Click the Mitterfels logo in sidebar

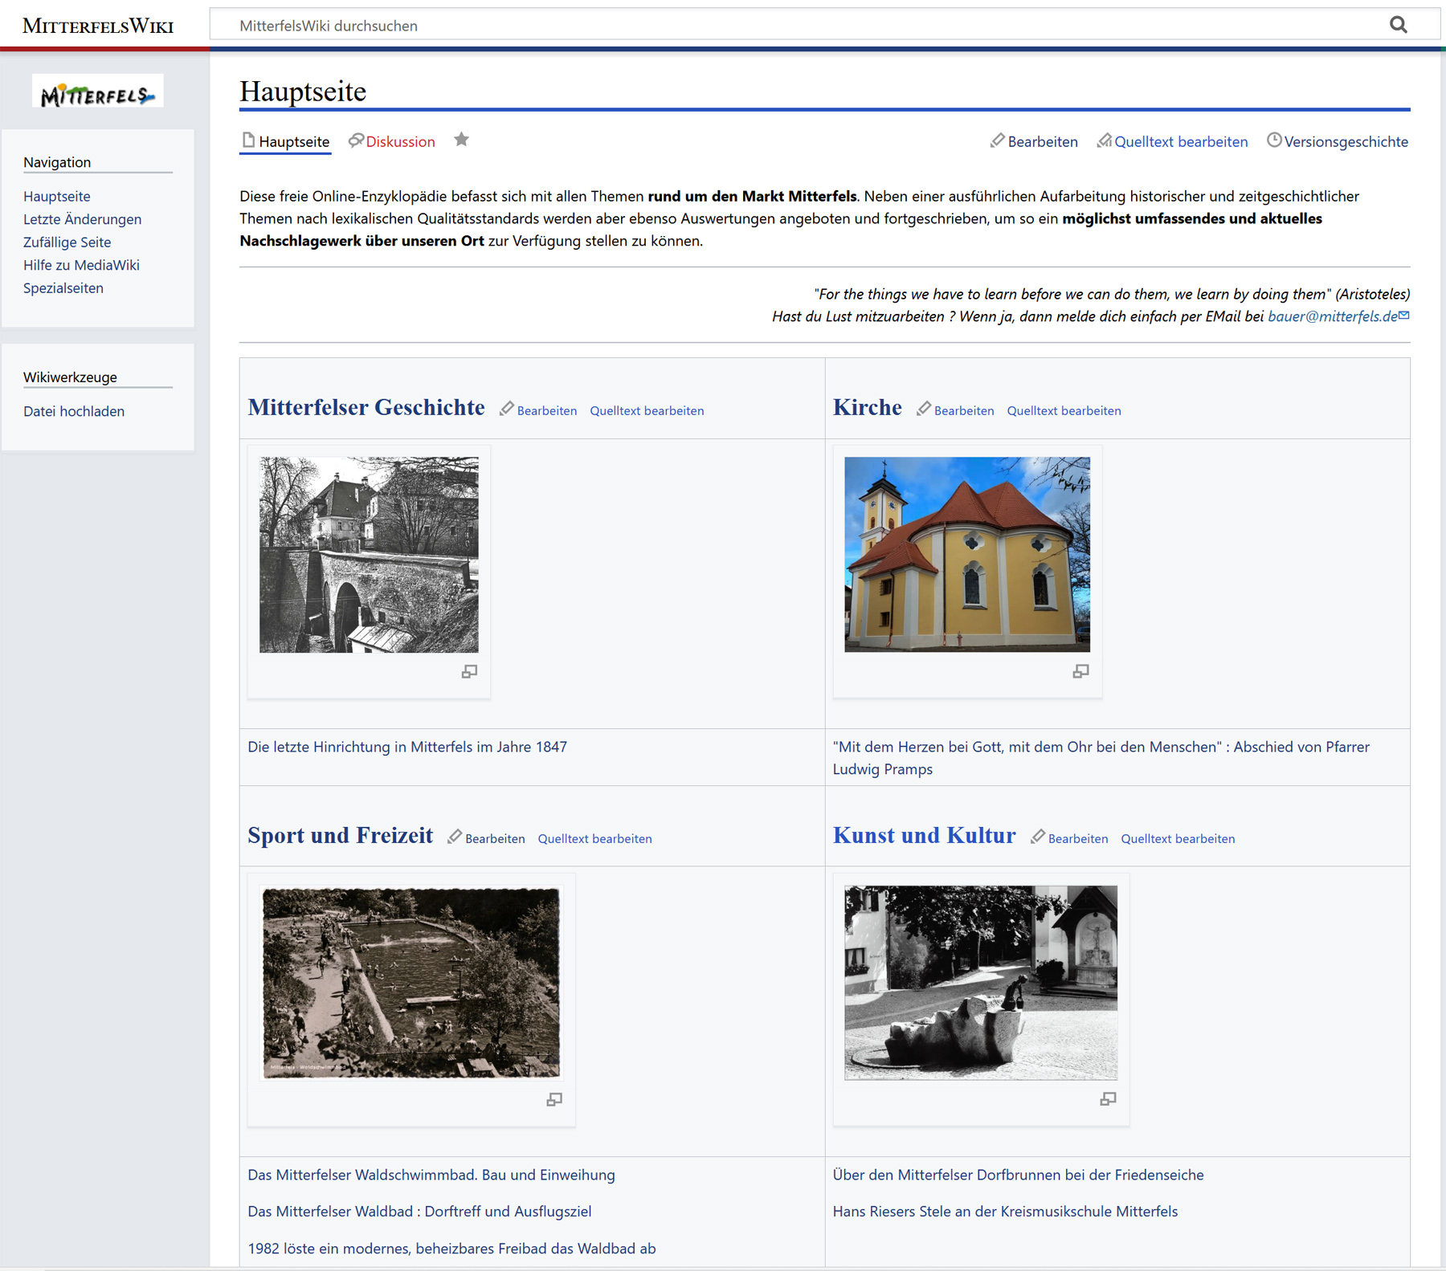98,92
